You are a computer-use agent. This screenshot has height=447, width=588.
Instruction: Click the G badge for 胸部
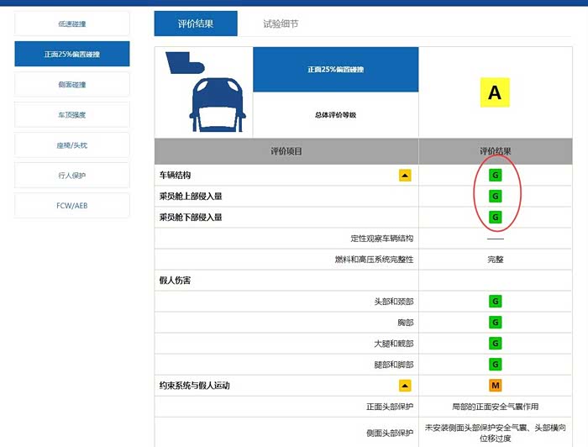496,322
